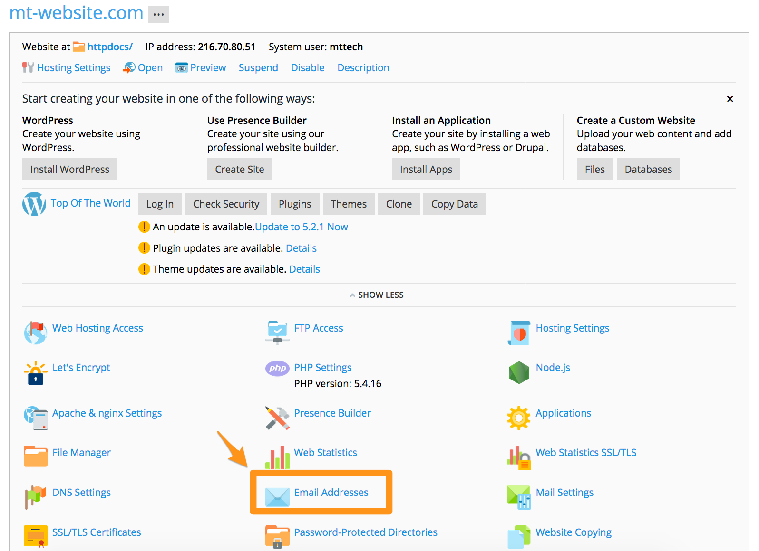Run Check Security for WordPress
The height and width of the screenshot is (551, 759).
(x=226, y=204)
